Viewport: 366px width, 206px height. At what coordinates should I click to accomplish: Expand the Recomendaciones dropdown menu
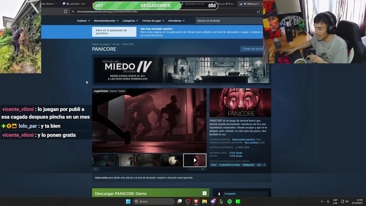pyautogui.click(x=106, y=21)
